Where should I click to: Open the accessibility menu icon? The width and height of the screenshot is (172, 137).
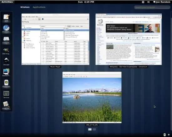tap(143, 2)
